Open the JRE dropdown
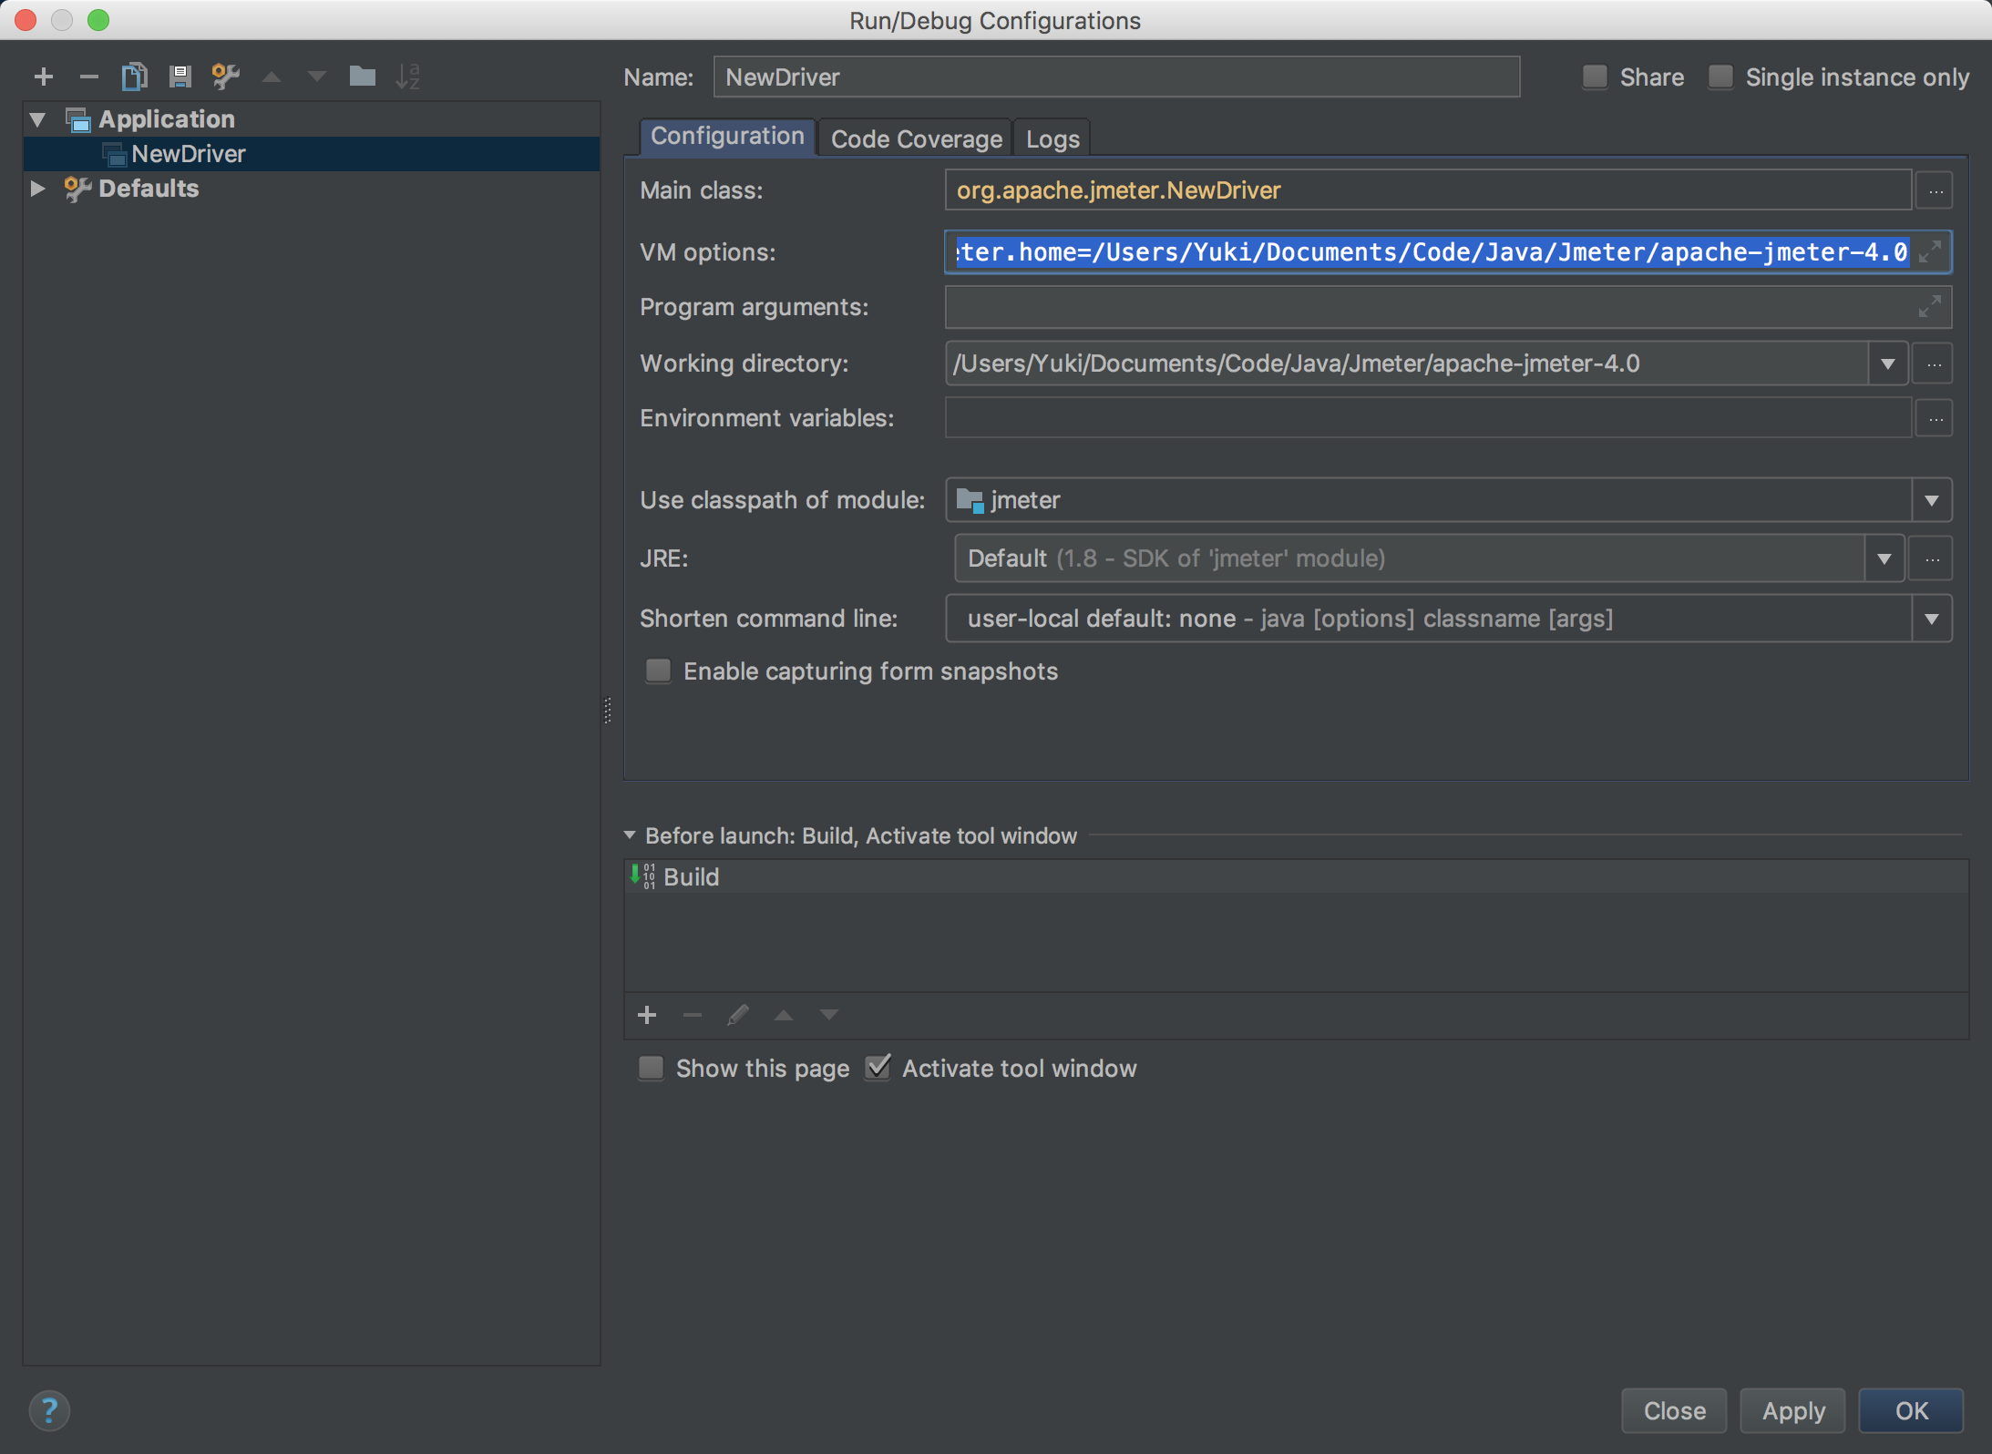Image resolution: width=1992 pixels, height=1454 pixels. click(x=1884, y=558)
